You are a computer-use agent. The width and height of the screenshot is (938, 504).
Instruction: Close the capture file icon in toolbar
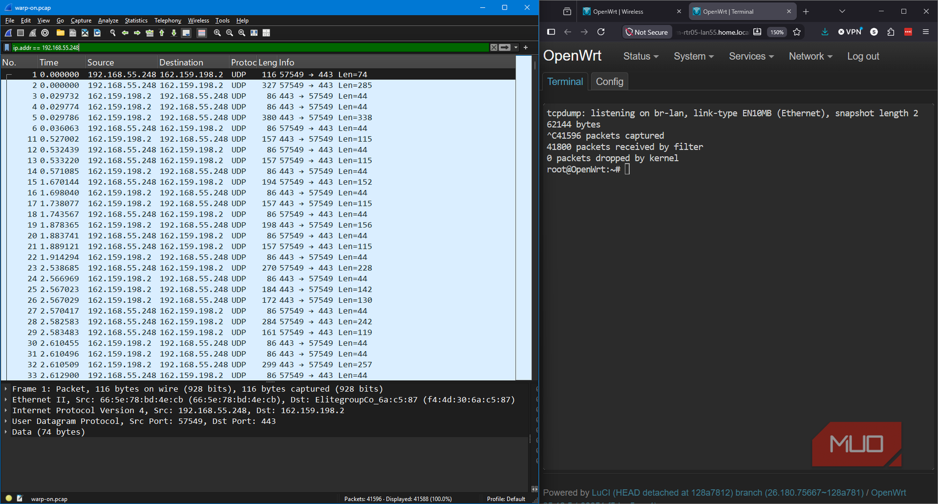click(x=85, y=33)
